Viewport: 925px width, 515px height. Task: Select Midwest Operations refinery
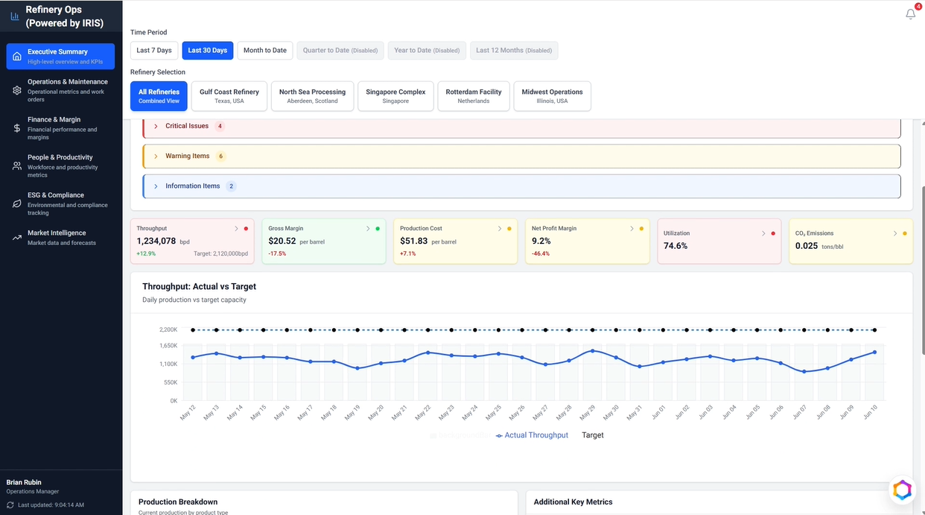tap(552, 96)
